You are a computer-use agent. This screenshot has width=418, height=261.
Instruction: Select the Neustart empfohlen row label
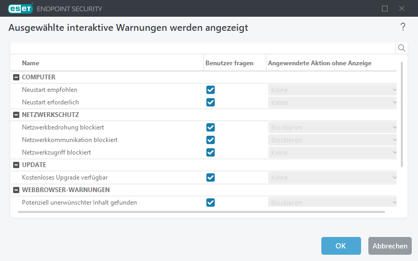(50, 90)
